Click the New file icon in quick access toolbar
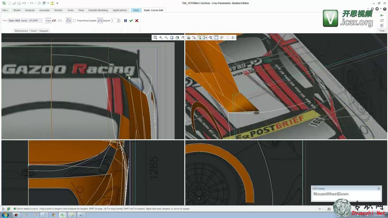388x218 pixels. coord(9,3)
